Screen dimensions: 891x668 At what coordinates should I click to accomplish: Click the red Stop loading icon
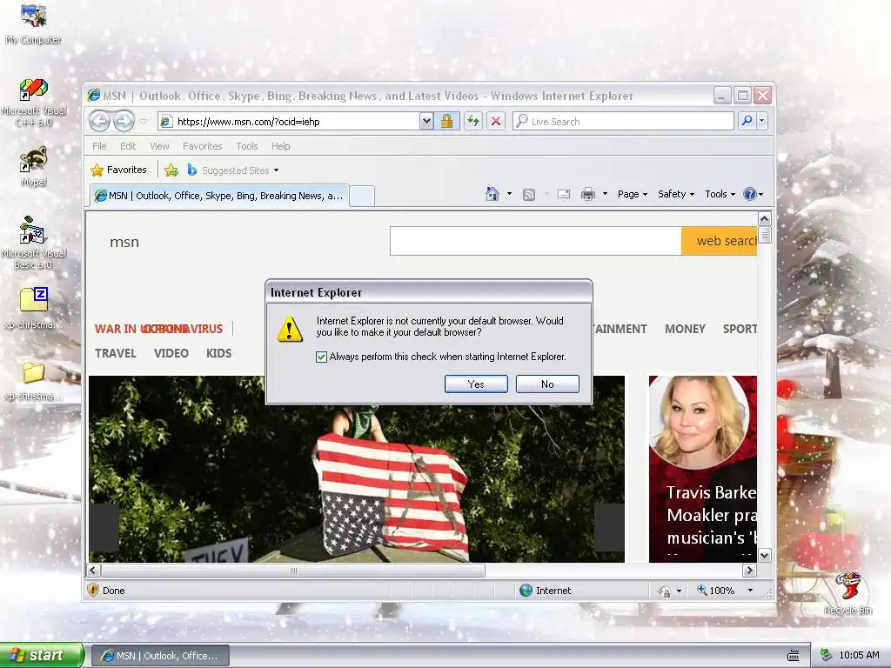[x=496, y=121]
